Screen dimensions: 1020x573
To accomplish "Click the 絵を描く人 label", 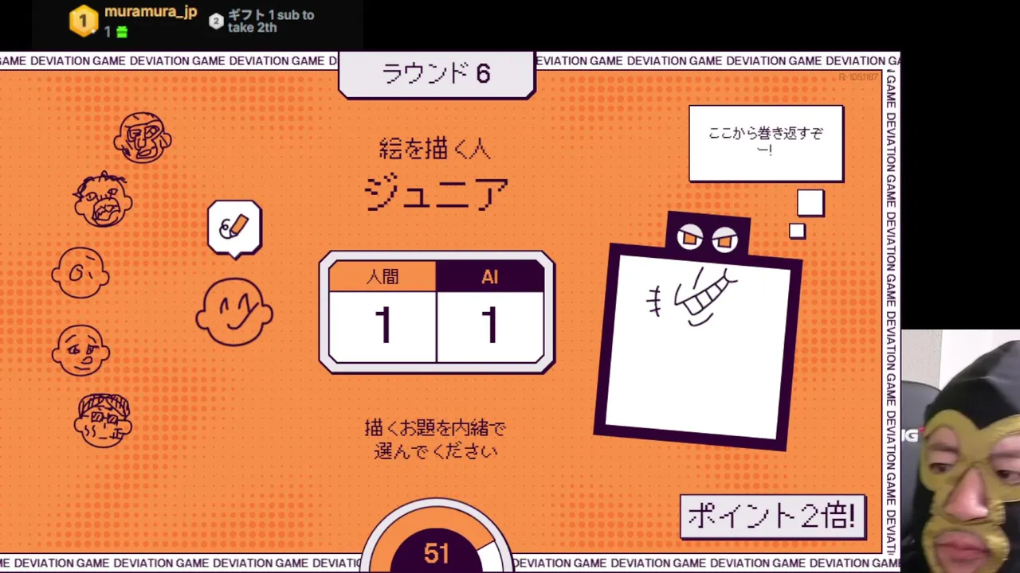I will point(435,149).
